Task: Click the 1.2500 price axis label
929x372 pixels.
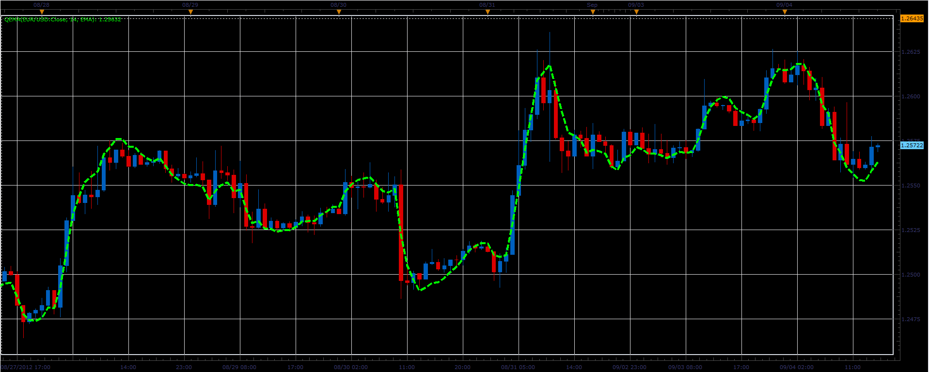Action: [x=911, y=275]
